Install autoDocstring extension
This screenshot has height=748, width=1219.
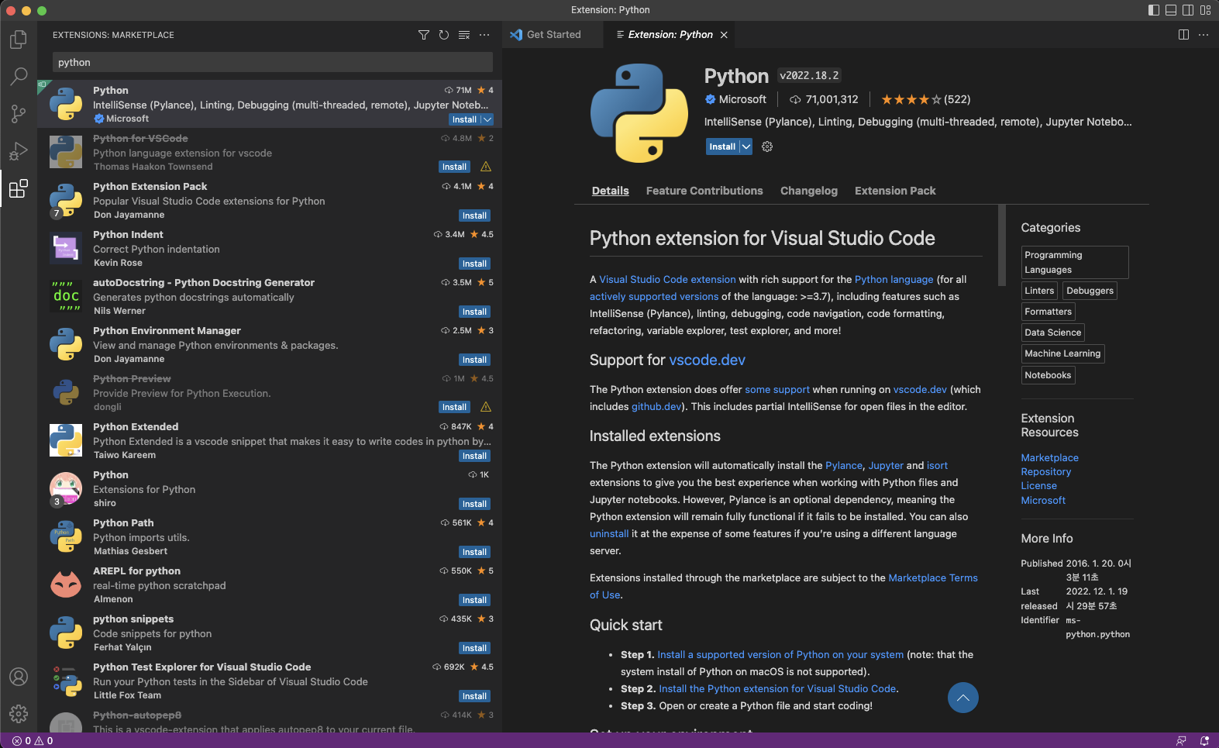[474, 312]
